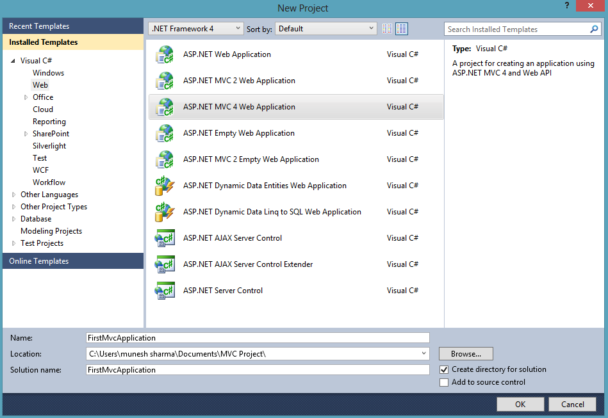Expand the Test Projects node
The width and height of the screenshot is (608, 418).
(13, 243)
